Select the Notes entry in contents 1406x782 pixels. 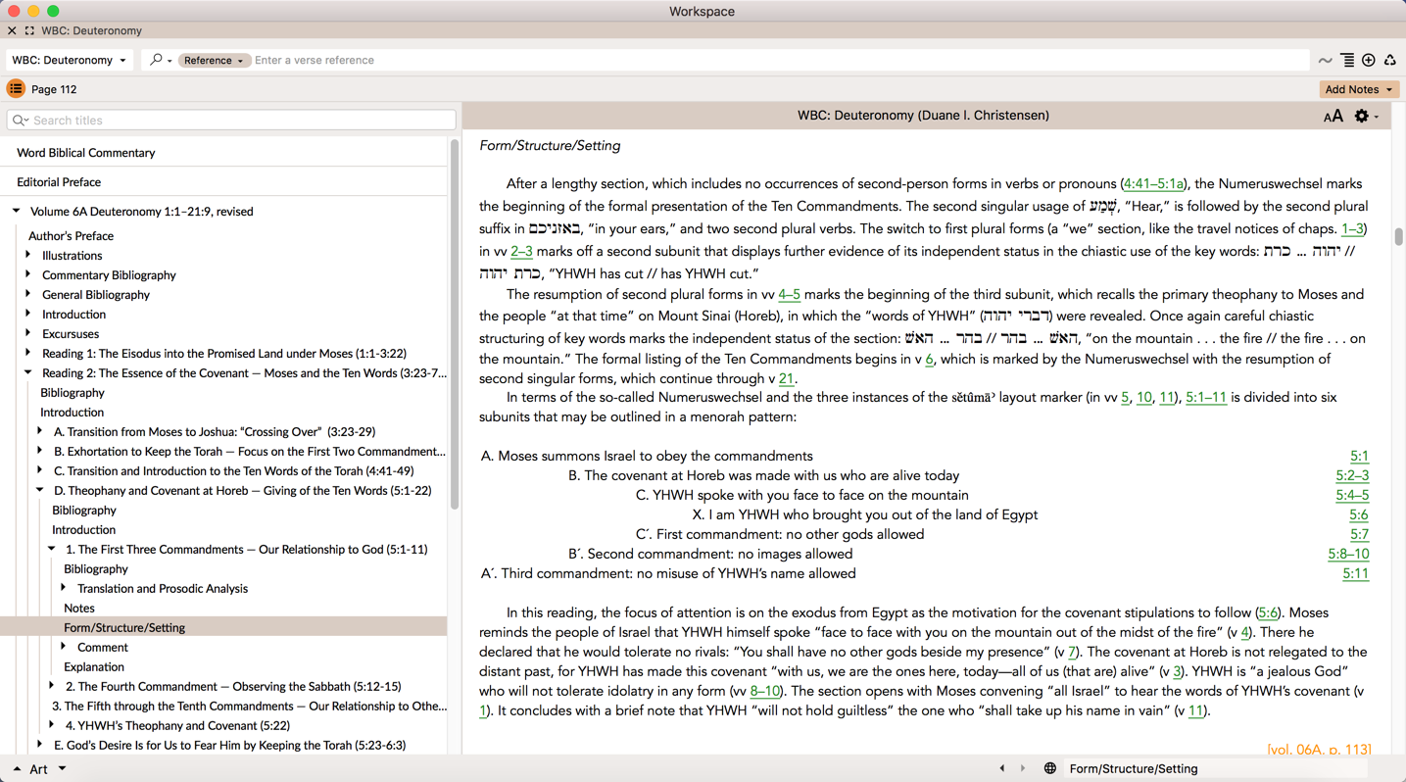(x=79, y=609)
